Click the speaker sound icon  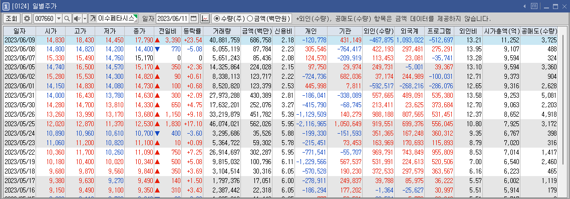click(78, 18)
